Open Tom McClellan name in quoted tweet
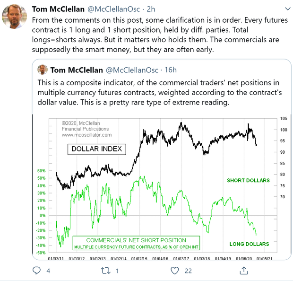293x281 pixels. coord(77,70)
